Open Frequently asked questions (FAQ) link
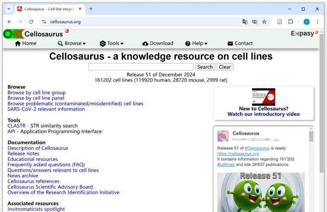327x212 pixels. pos(46,165)
